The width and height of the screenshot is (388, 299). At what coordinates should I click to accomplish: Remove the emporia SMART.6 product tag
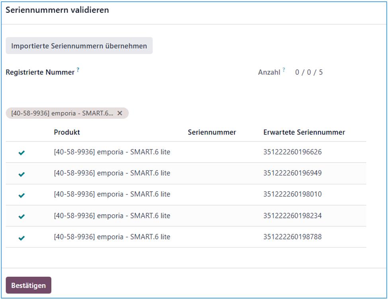pyautogui.click(x=120, y=113)
